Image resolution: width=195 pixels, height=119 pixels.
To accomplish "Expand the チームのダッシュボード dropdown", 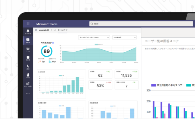I will point(94,37).
